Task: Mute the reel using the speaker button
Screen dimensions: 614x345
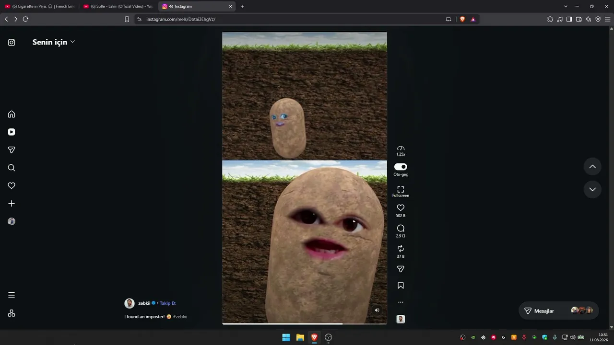Action: [377, 310]
